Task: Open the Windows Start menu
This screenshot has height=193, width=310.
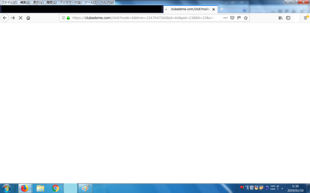Action: point(6,188)
